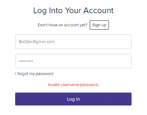This screenshot has height=115, width=147.
Task: Focus the password input field
Action: (x=73, y=61)
